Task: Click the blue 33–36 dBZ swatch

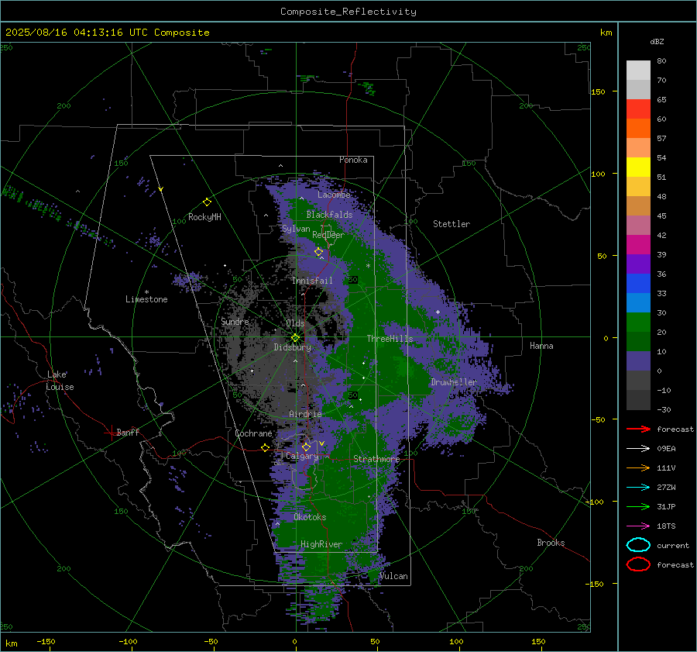Action: pyautogui.click(x=638, y=284)
